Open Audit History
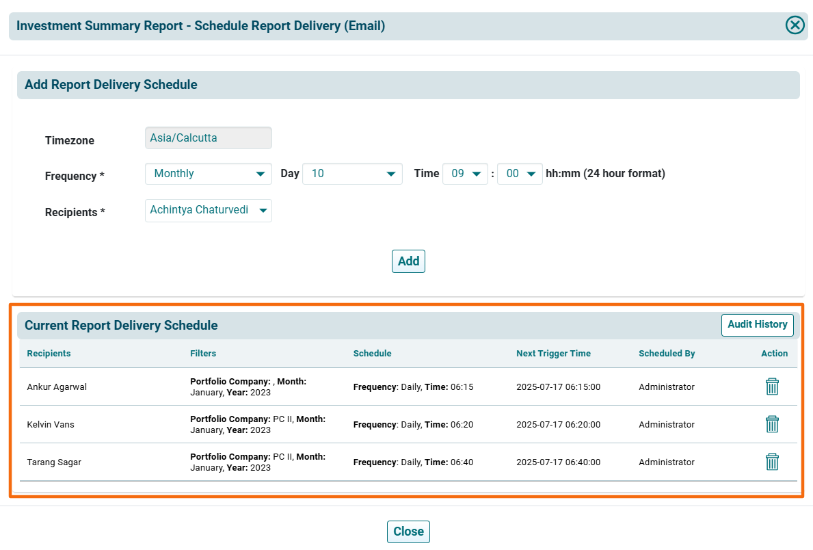 click(x=757, y=325)
